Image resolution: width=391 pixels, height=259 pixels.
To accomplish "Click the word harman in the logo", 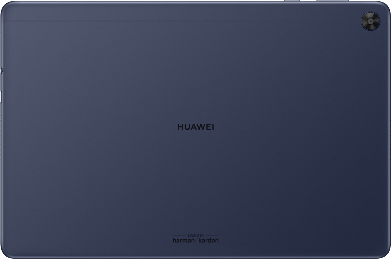I will pos(183,240).
